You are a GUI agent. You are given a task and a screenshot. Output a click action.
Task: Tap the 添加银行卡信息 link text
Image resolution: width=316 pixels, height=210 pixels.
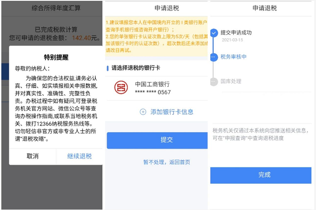[x=172, y=112]
